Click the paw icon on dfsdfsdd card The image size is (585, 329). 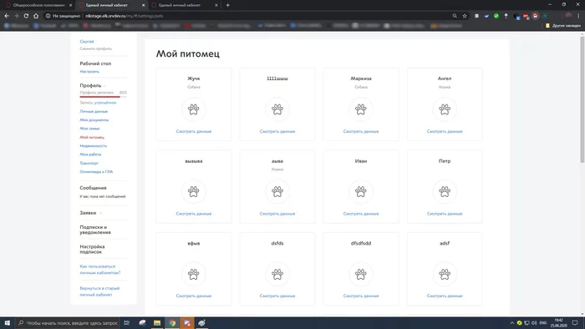[x=361, y=274]
